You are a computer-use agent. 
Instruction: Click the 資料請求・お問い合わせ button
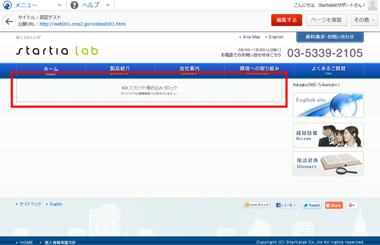pos(330,37)
